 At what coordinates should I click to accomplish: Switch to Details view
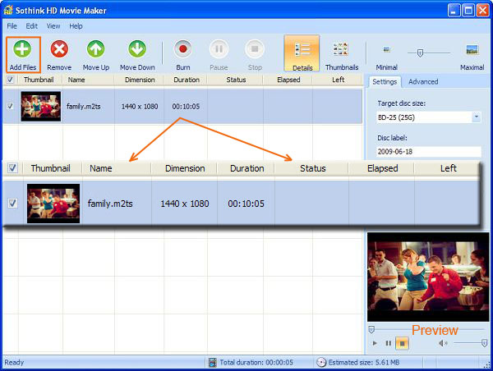[x=302, y=53]
